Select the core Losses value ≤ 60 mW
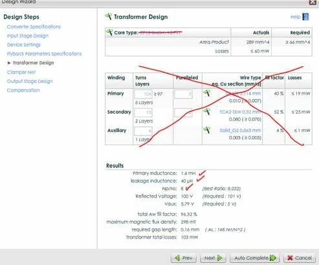The height and width of the screenshot is (265, 319). 260,51
